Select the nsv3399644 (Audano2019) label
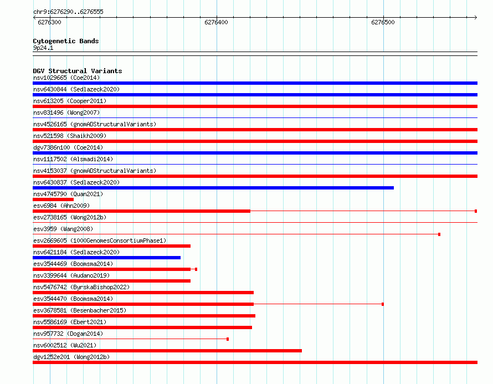Screen dimensions: 493x384 coord(71,275)
